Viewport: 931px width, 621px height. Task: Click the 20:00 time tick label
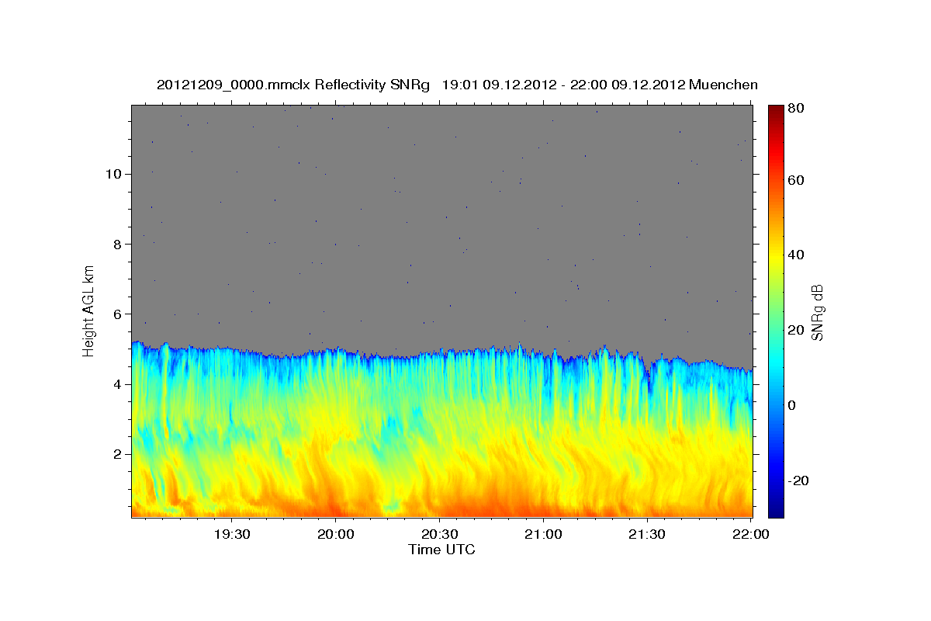coord(335,535)
